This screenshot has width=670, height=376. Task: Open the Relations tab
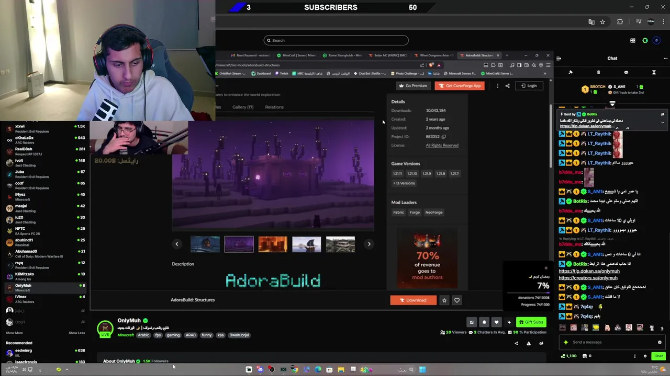point(274,107)
